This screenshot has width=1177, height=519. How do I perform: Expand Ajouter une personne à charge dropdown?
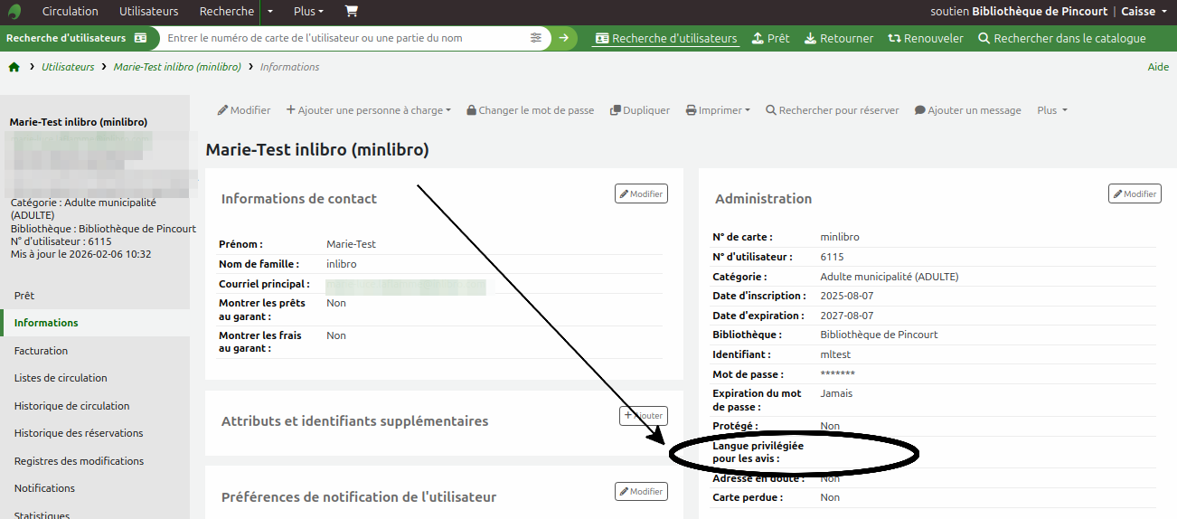pos(369,110)
